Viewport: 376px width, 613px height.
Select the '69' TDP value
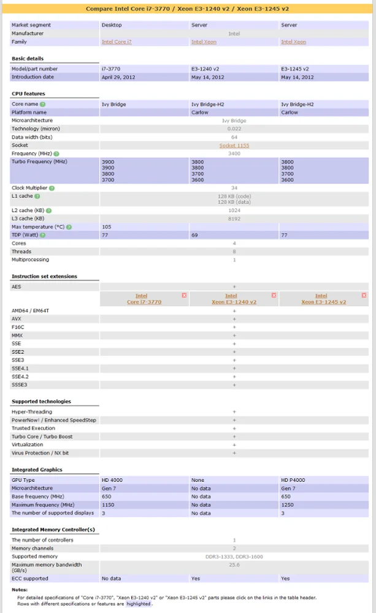[x=194, y=235]
